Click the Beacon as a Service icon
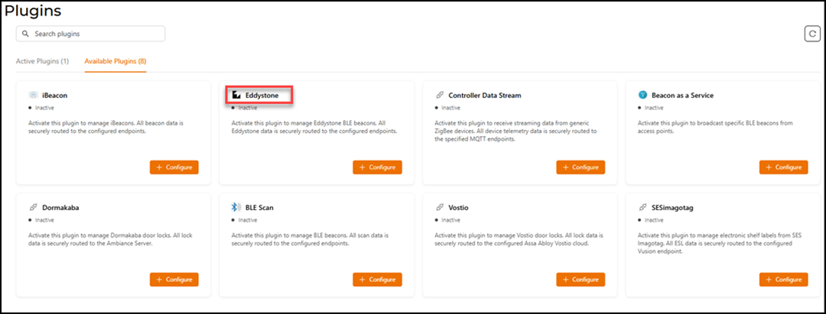This screenshot has height=314, width=826. pos(642,95)
